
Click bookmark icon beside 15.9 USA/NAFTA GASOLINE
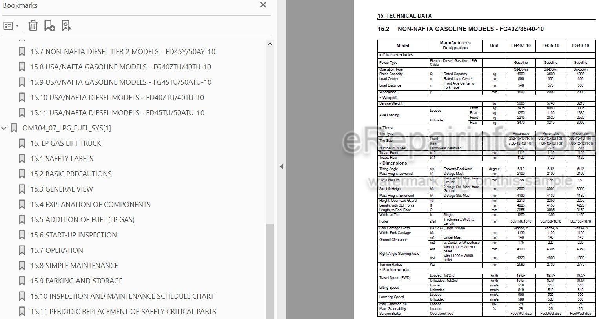click(x=22, y=82)
